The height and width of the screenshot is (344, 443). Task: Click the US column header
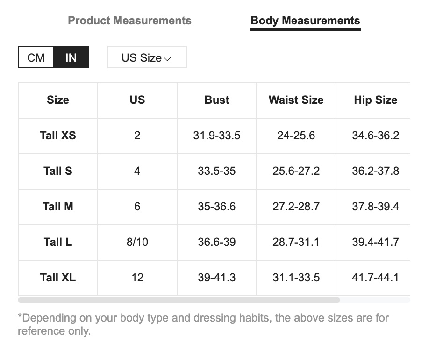pyautogui.click(x=137, y=100)
